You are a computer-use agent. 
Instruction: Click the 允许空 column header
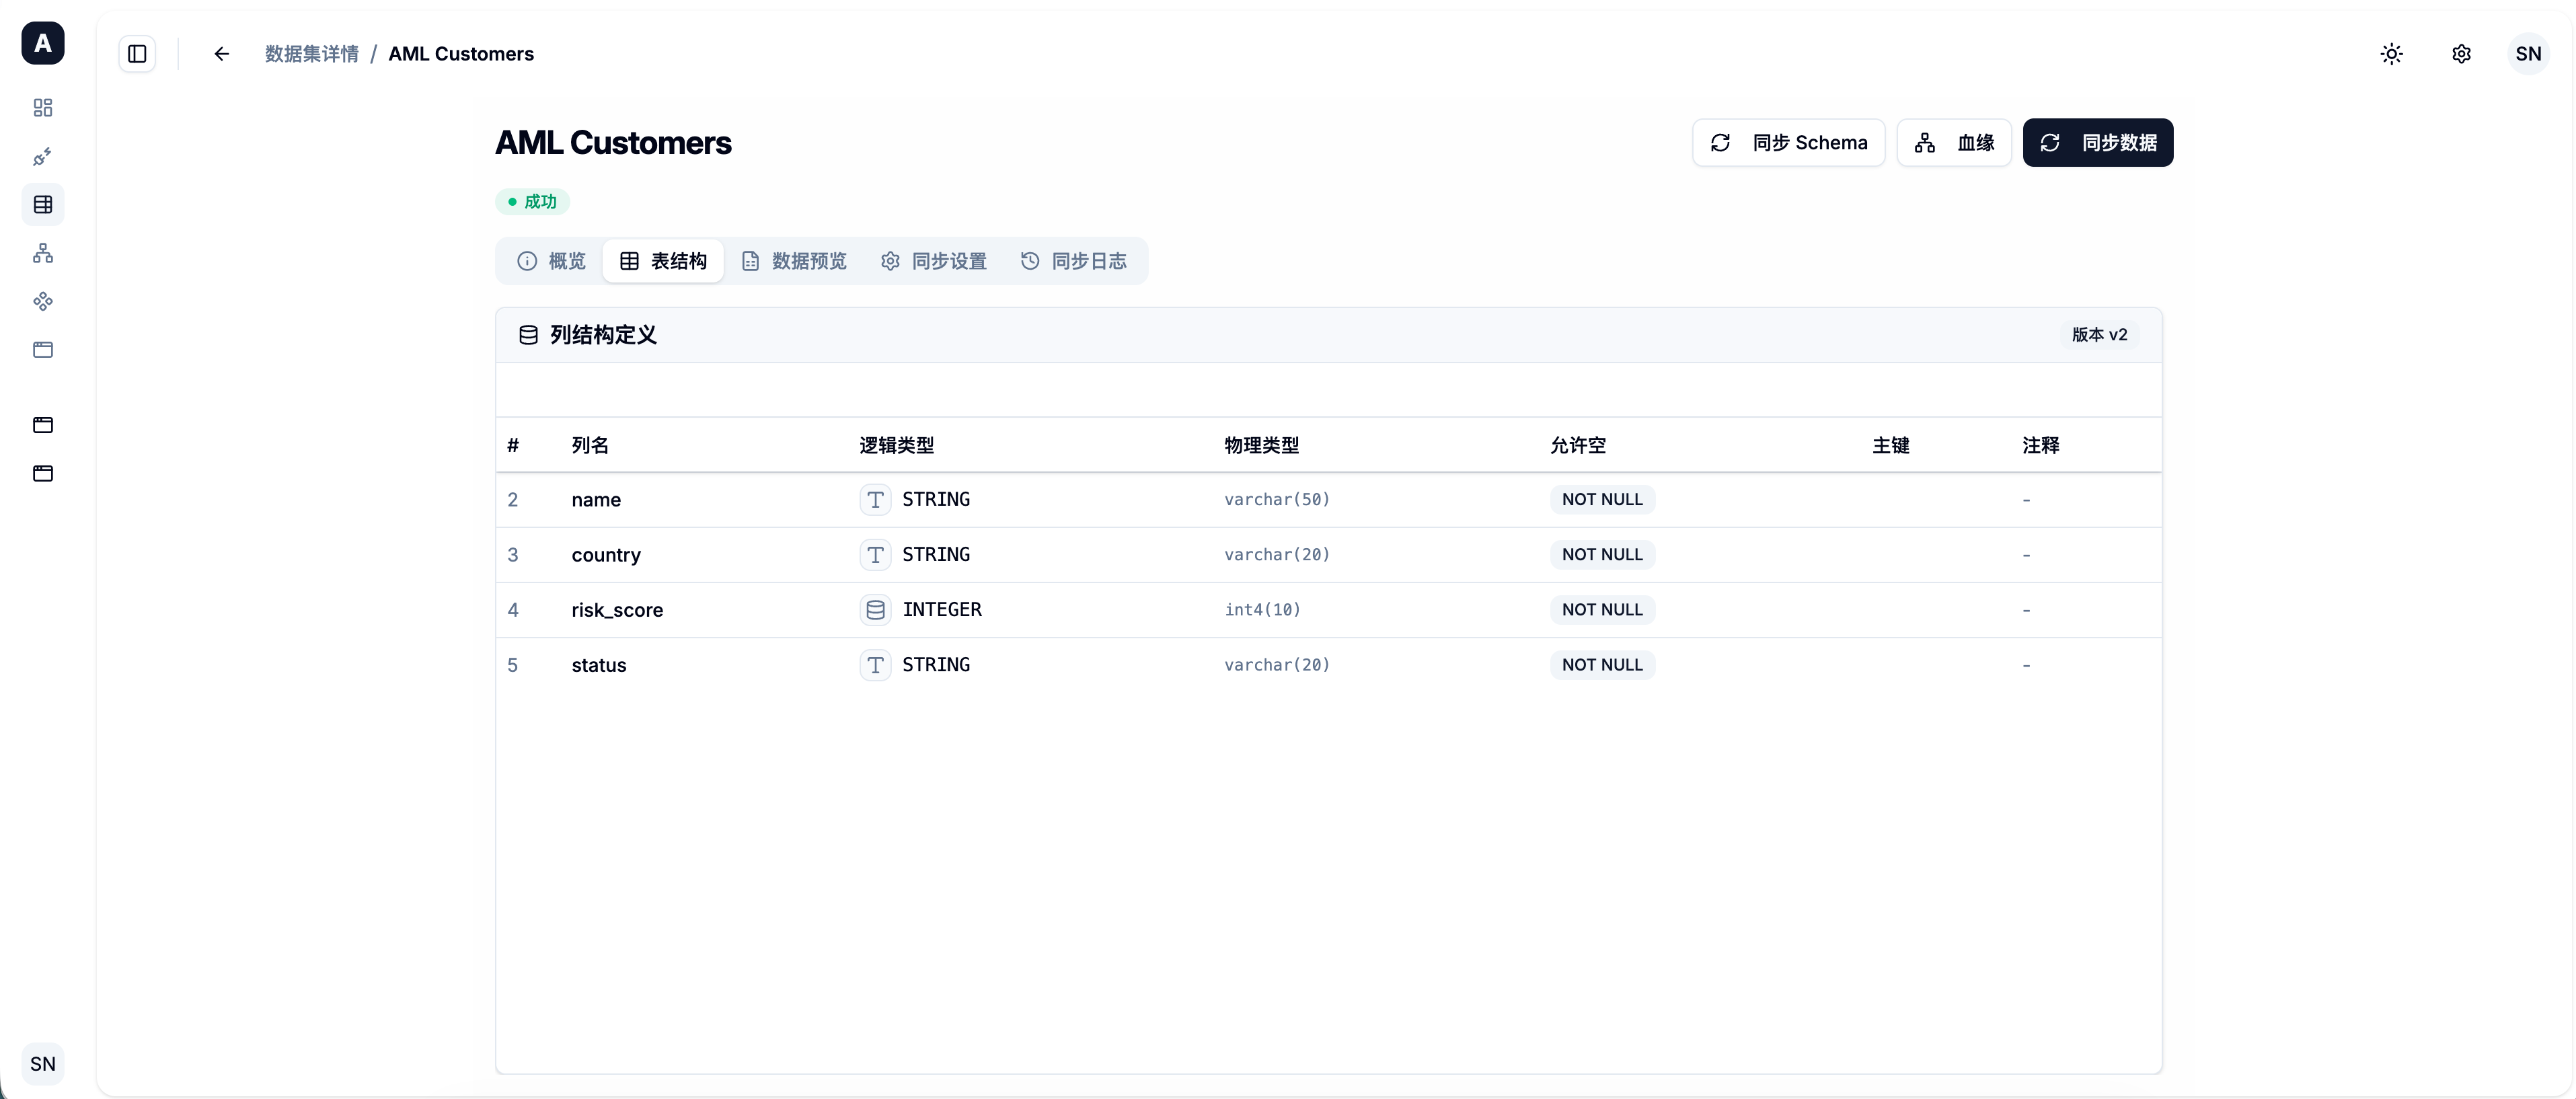[x=1578, y=445]
